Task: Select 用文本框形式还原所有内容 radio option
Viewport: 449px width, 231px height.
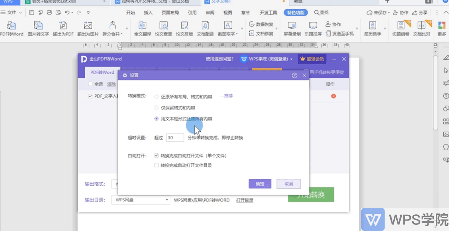Action: point(156,119)
